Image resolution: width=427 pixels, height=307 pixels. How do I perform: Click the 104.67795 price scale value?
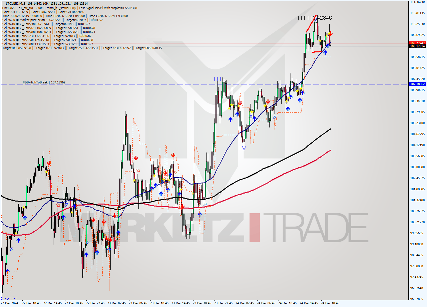(x=417, y=134)
